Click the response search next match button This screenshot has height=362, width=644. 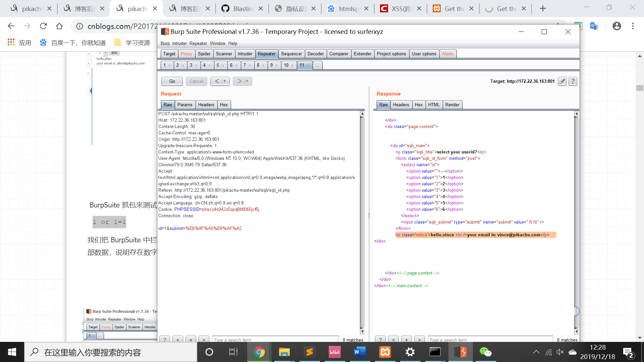coord(419,340)
